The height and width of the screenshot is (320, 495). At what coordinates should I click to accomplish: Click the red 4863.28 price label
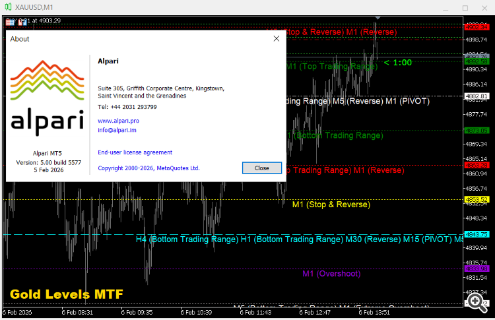click(477, 165)
